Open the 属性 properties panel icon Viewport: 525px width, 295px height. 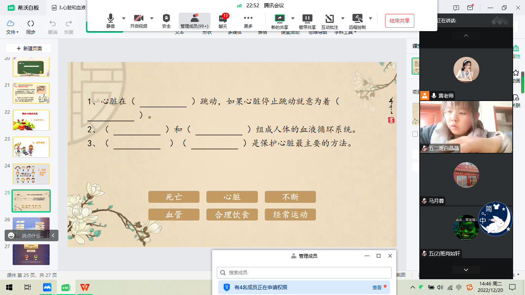(516, 52)
